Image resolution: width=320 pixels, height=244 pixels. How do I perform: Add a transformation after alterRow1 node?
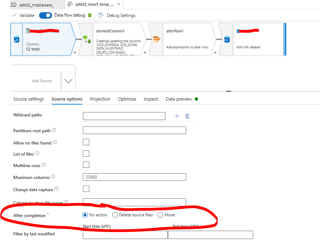pyautogui.click(x=215, y=52)
